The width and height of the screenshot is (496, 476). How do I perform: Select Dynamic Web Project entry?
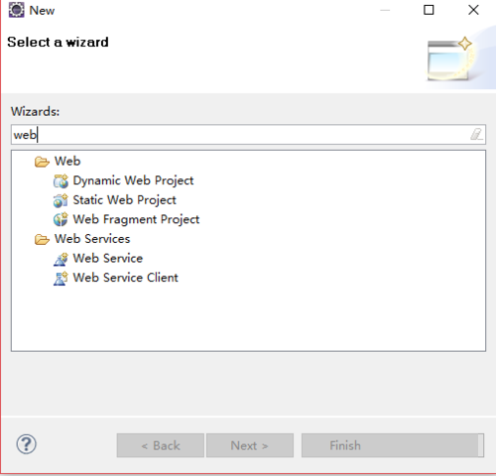(x=133, y=180)
